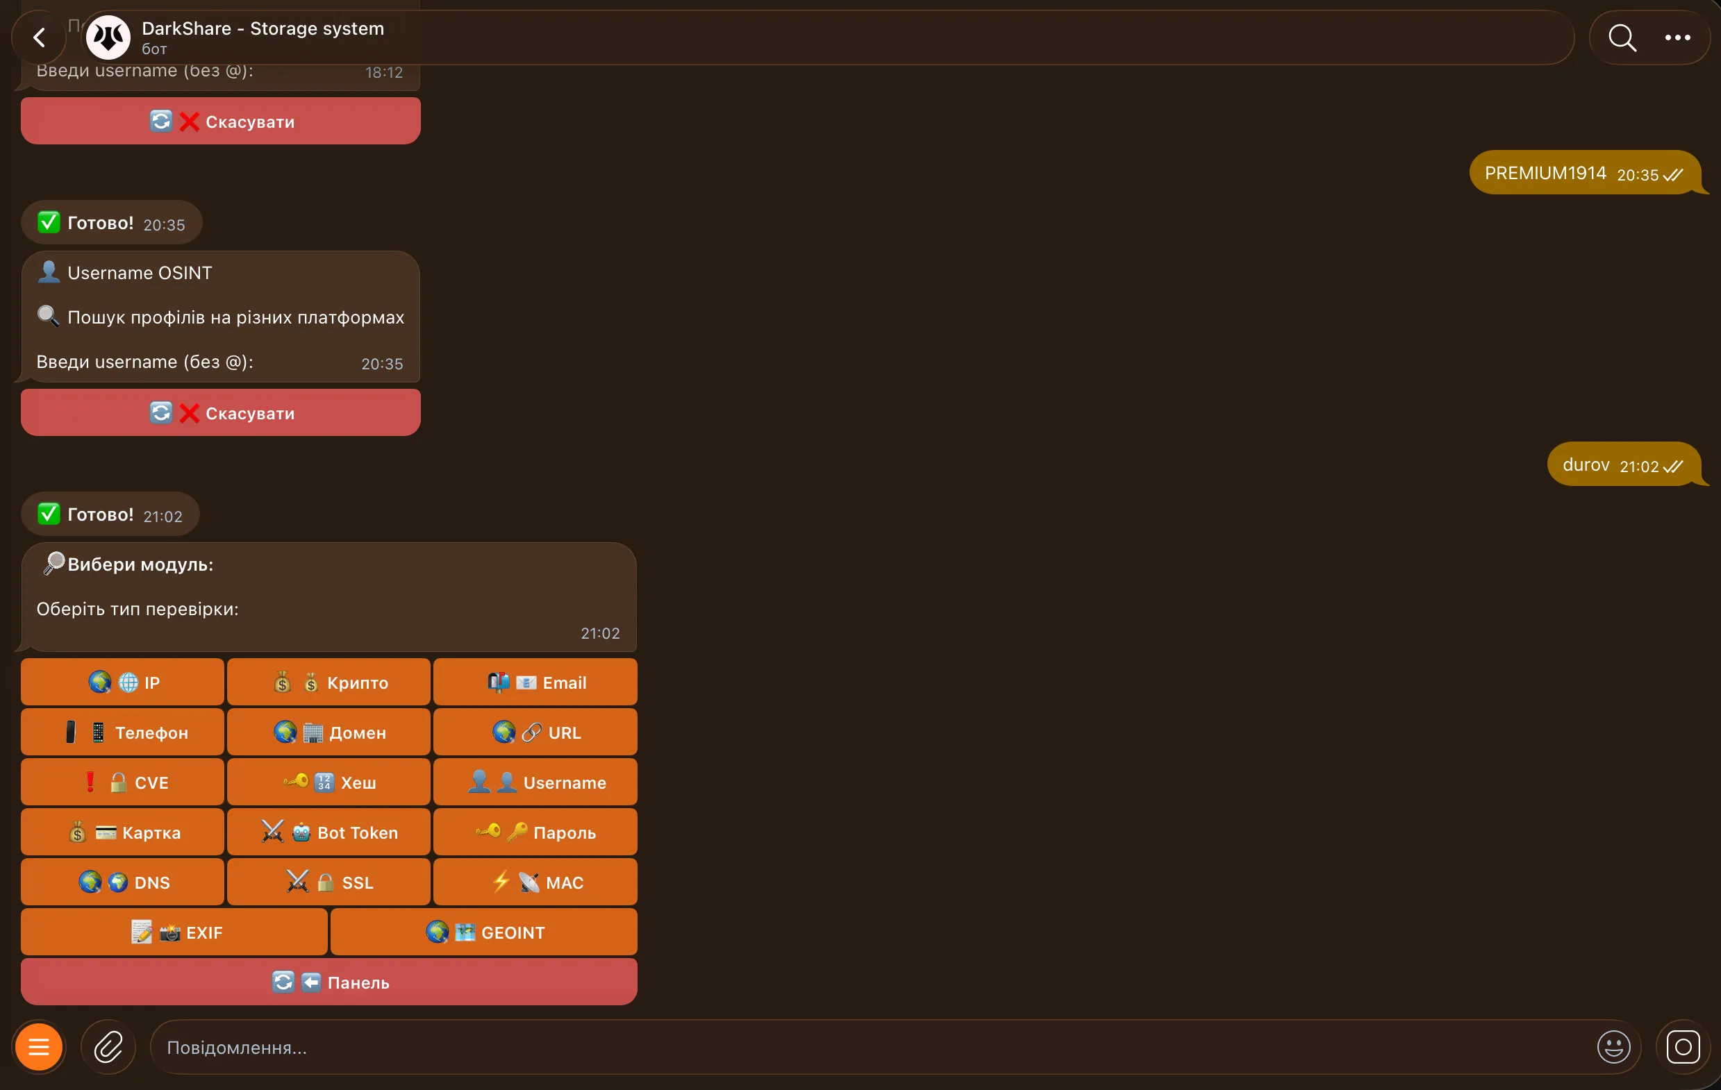
Task: Open the EXIF module
Action: point(174,932)
